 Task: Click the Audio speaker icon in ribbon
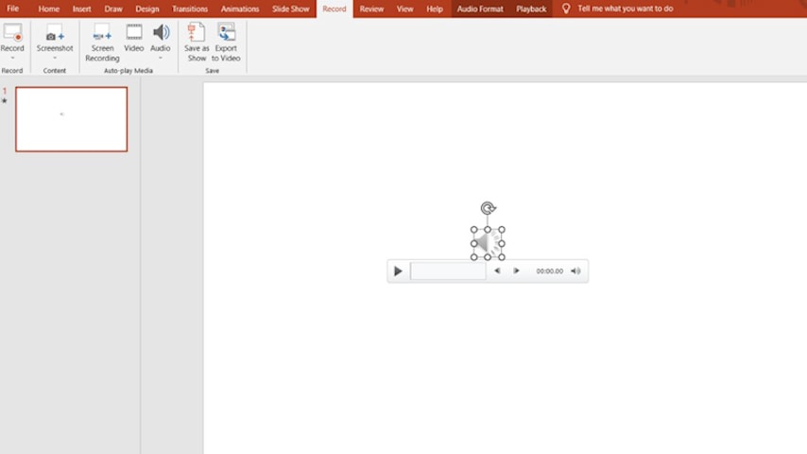click(161, 32)
